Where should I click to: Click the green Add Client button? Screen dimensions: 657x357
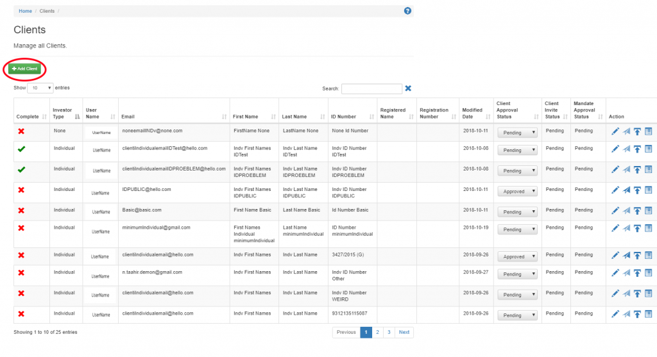pyautogui.click(x=25, y=69)
